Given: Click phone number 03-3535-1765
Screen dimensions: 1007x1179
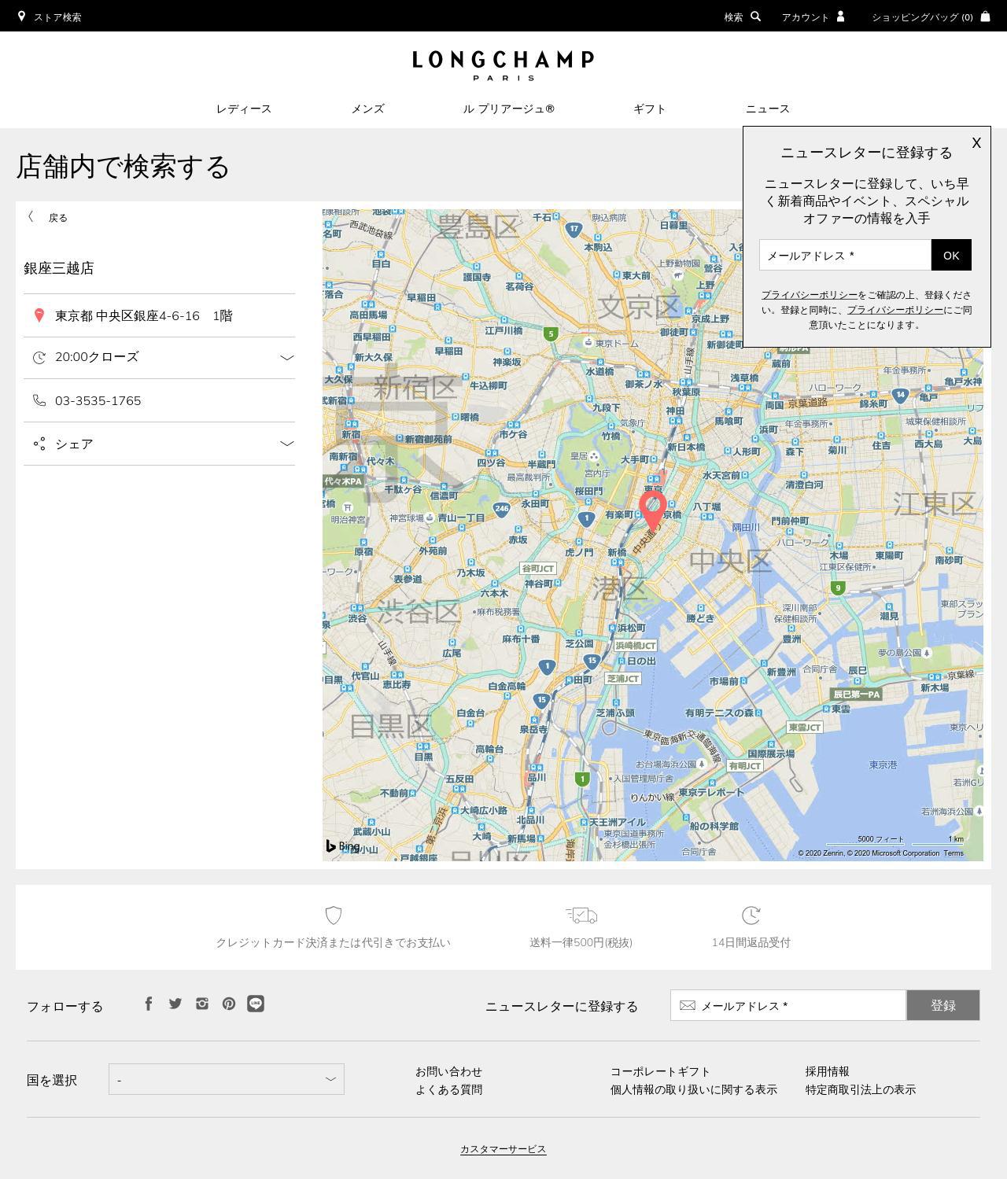Looking at the screenshot, I should pos(98,400).
